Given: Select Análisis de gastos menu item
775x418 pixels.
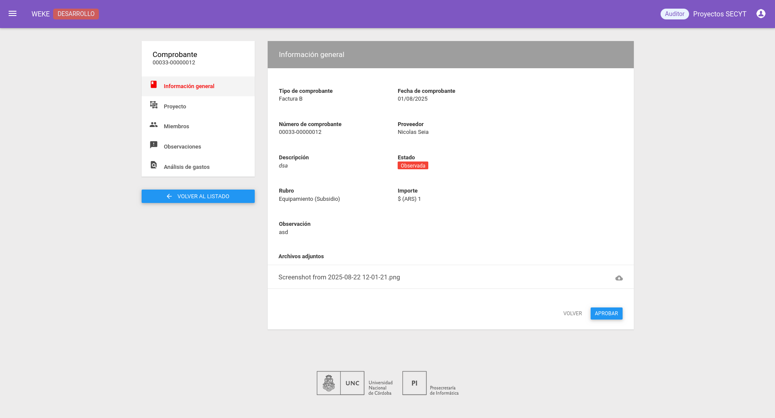Looking at the screenshot, I should pyautogui.click(x=187, y=167).
